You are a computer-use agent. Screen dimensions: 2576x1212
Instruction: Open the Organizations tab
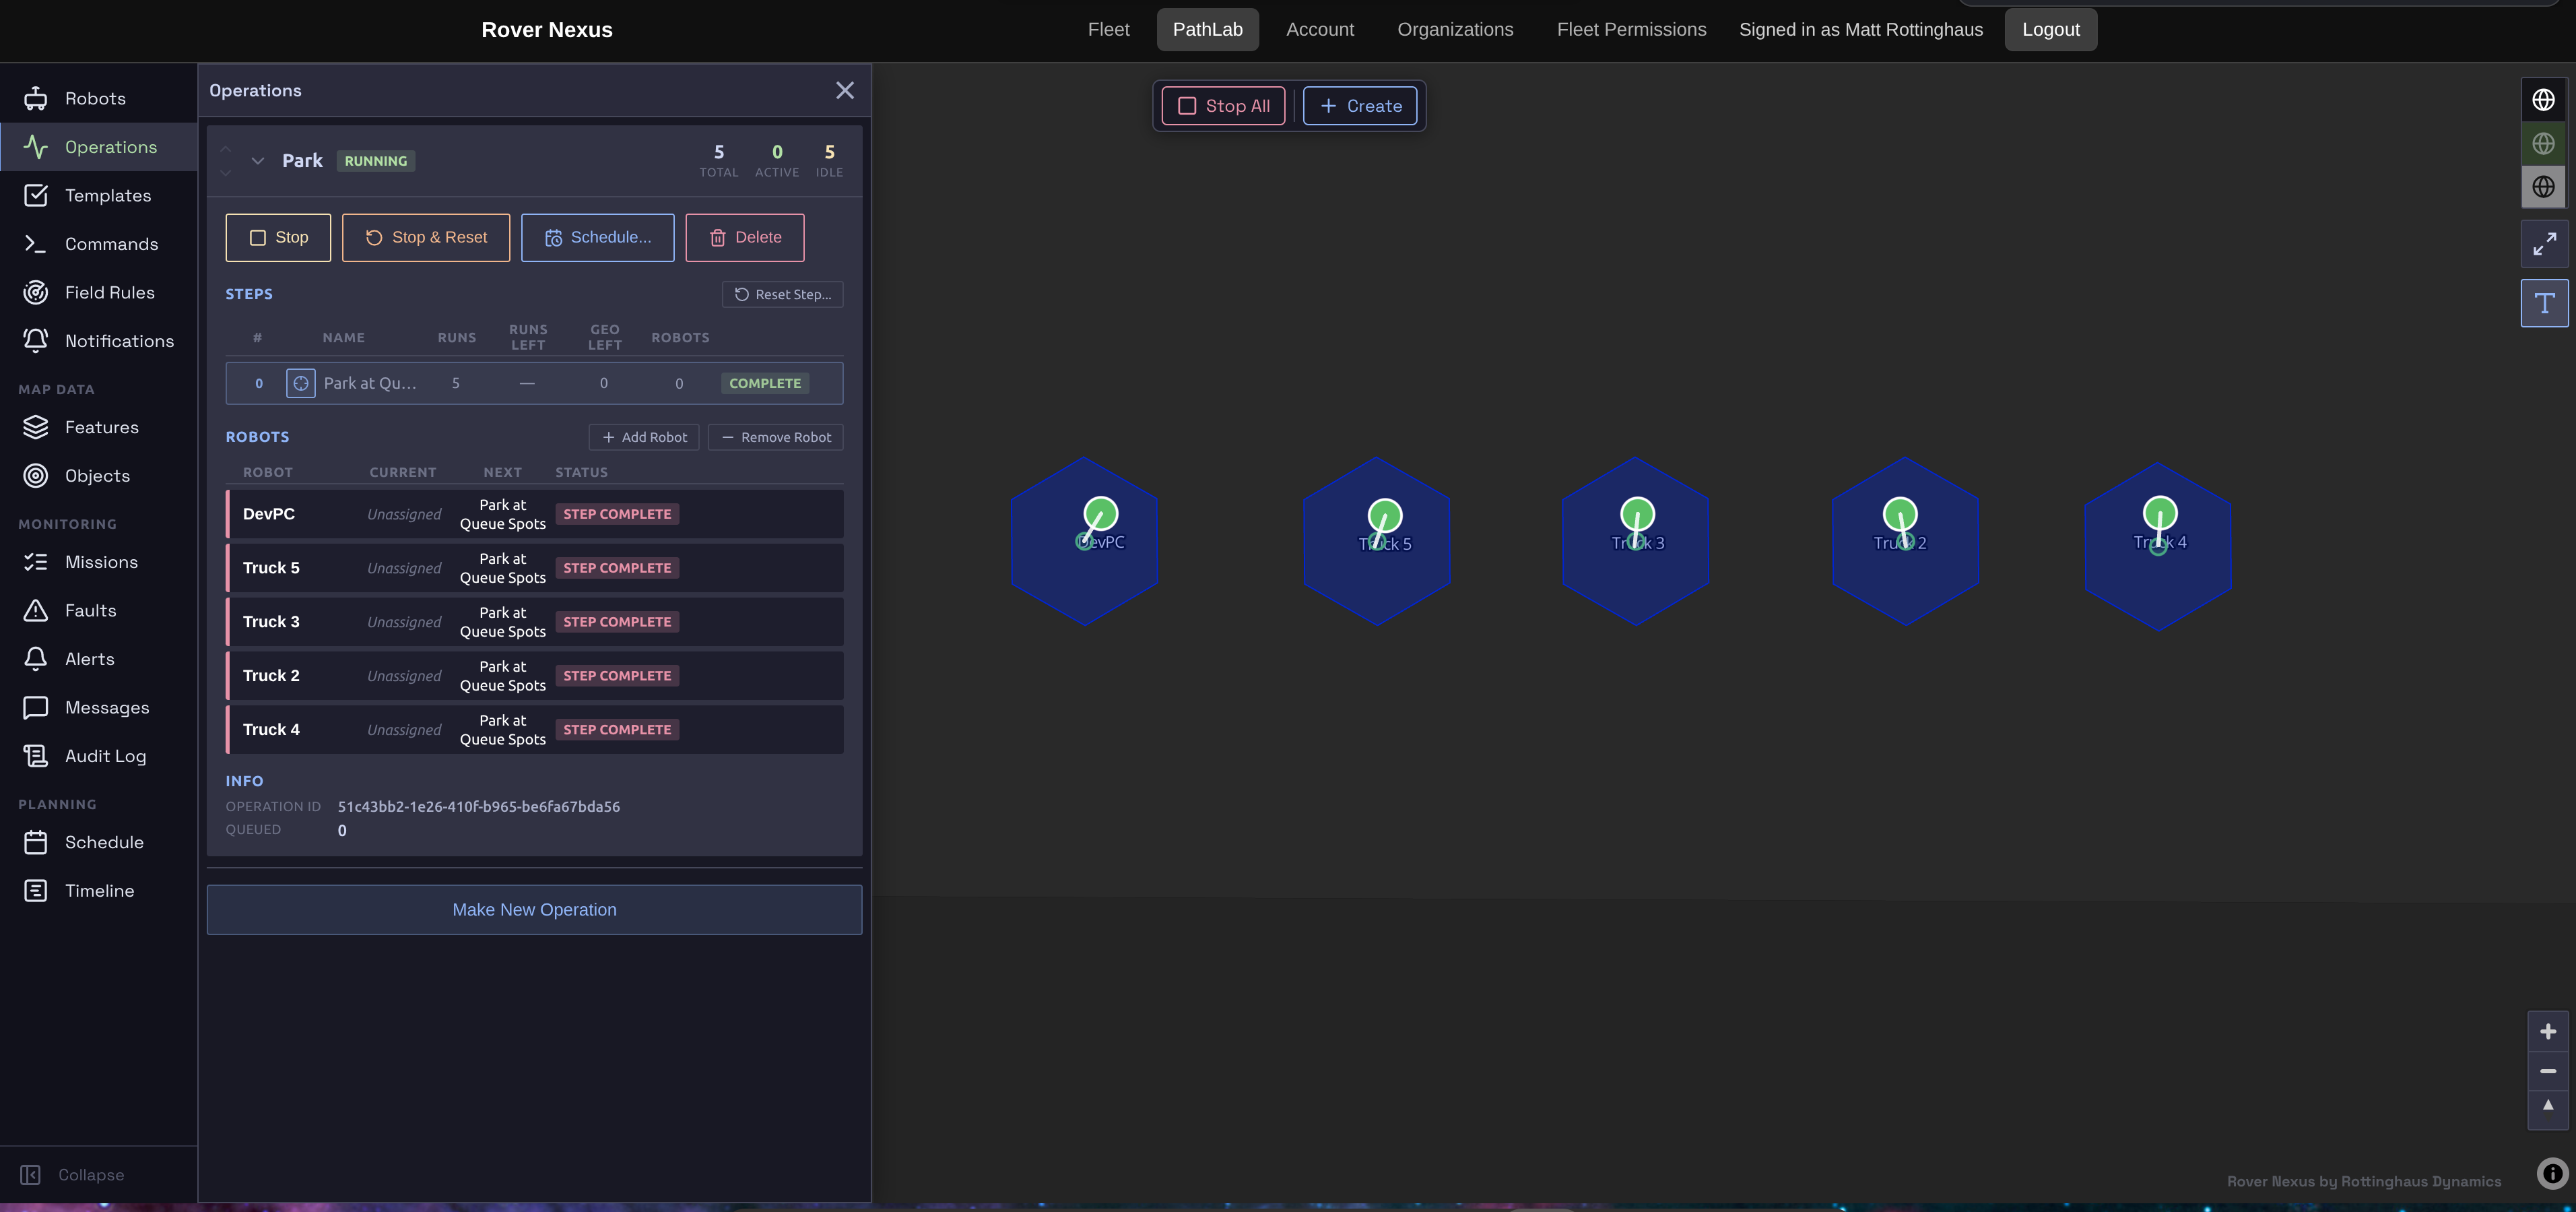point(1455,30)
